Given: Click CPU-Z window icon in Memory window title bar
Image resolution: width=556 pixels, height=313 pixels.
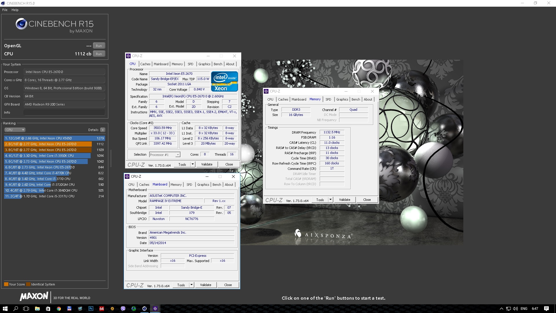Looking at the screenshot, I should pyautogui.click(x=266, y=91).
